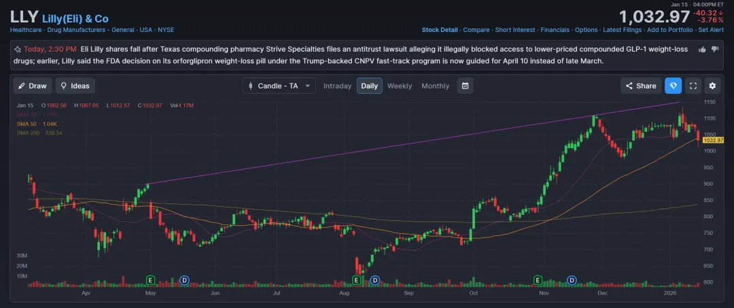Click the blue diamond premium icon
The height and width of the screenshot is (308, 734).
pos(673,86)
